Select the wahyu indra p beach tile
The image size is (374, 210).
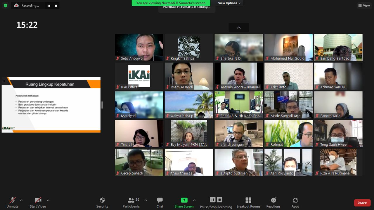click(x=189, y=105)
